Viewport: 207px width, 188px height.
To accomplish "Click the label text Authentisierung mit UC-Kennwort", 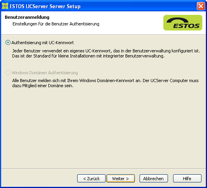I will point(42,43).
